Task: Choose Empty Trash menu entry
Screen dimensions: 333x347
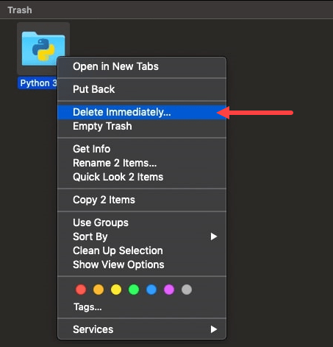Action: pyautogui.click(x=142, y=126)
